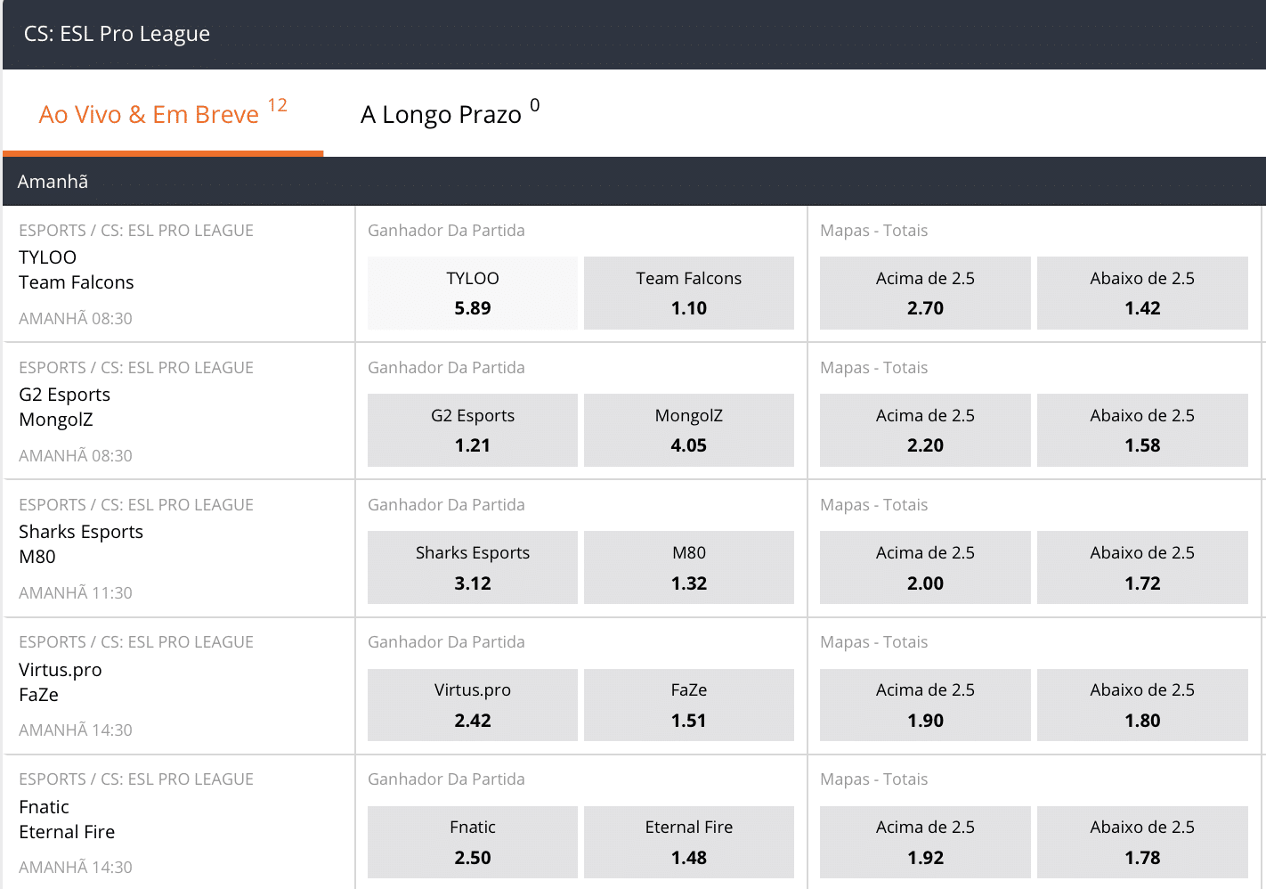The image size is (1266, 889).
Task: Click Mapas - Totais label in G2 row
Action: (x=874, y=368)
